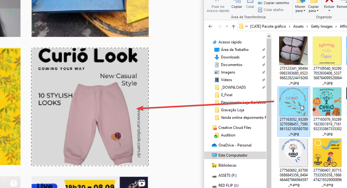The width and height of the screenshot is (347, 188).
Task: Click pin icon beside Área de Trabalho
Action: click(x=263, y=50)
